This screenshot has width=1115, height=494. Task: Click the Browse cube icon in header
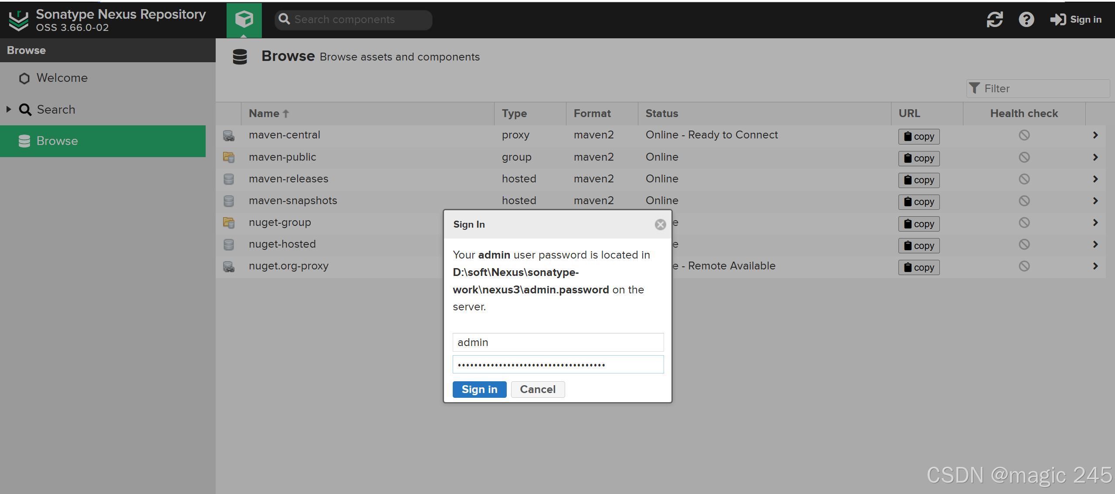coord(244,20)
